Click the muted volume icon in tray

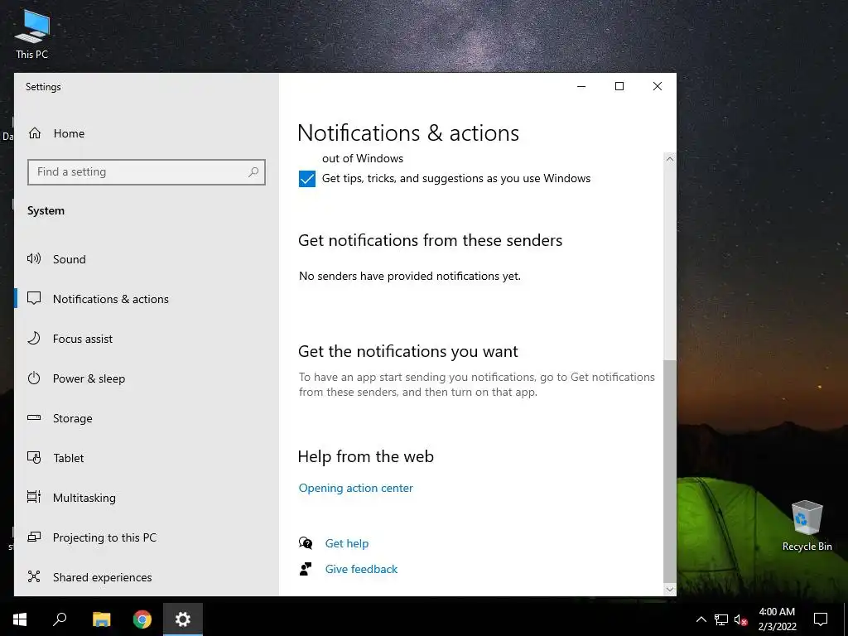(740, 620)
